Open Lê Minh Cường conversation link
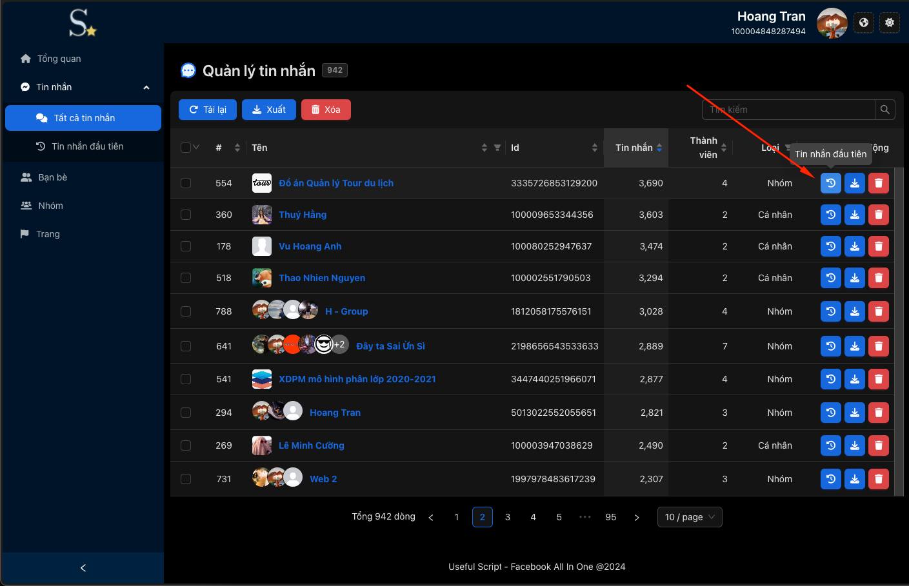Viewport: 909px width, 586px height. [x=311, y=445]
